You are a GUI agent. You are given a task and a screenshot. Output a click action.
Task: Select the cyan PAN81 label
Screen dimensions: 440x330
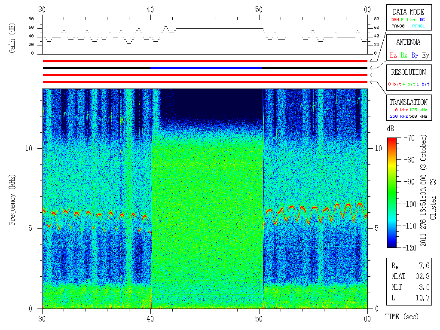point(419,26)
